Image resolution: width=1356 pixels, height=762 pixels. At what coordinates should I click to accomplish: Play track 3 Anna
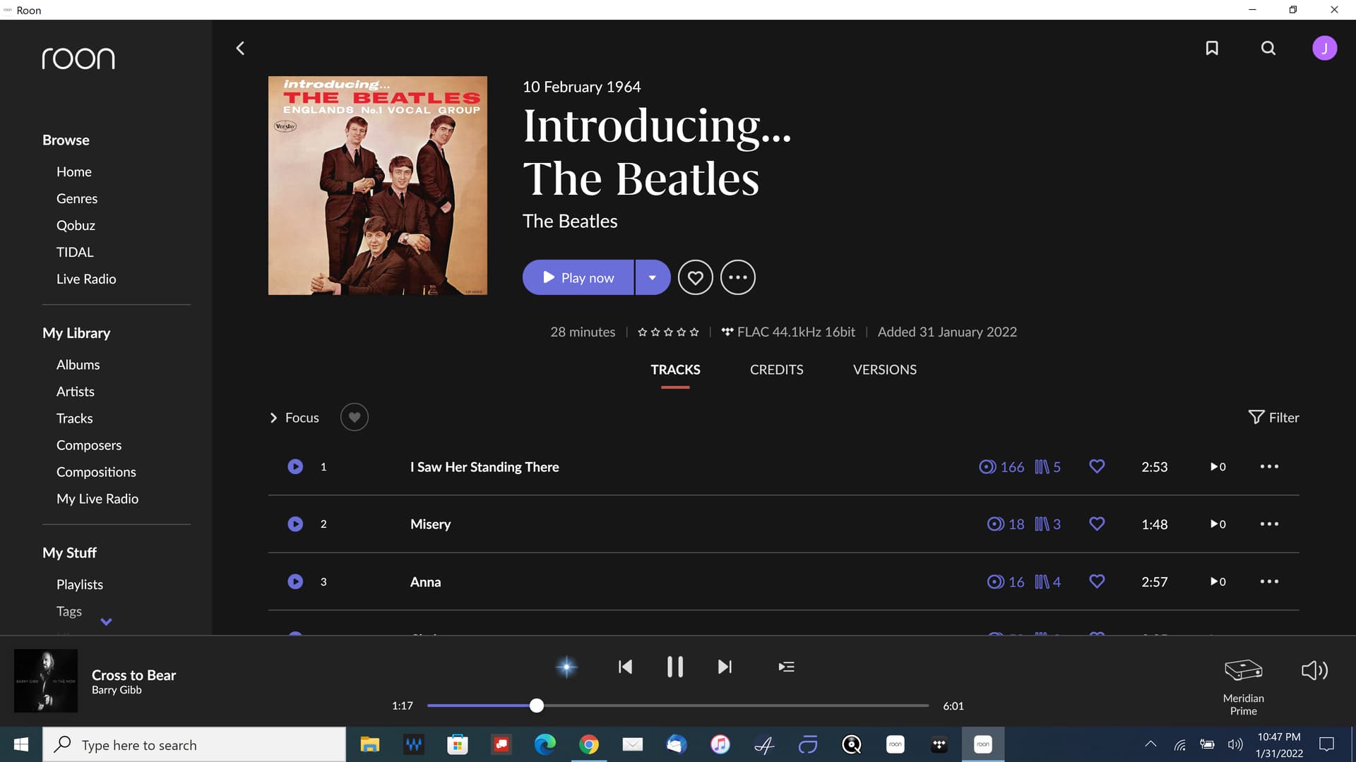pos(295,581)
